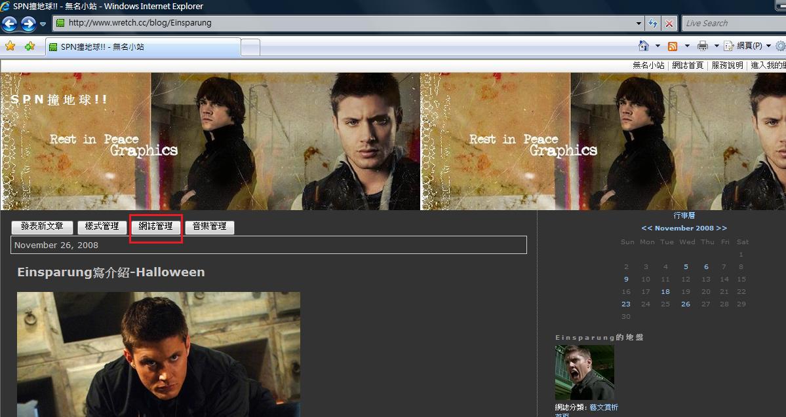Viewport: 786px width, 417px height.
Task: Click the wretch.cc URL in the address bar
Action: tap(140, 22)
